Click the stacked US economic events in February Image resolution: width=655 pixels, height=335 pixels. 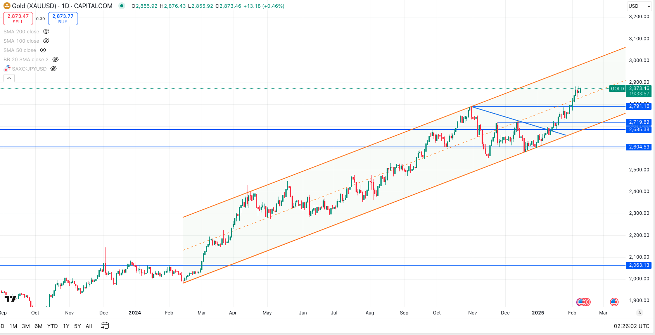coord(584,302)
